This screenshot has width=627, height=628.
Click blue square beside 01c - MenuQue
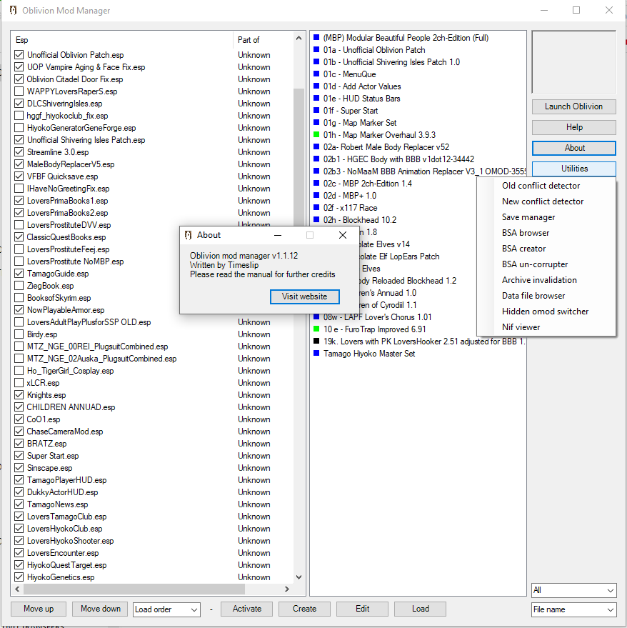coord(316,74)
